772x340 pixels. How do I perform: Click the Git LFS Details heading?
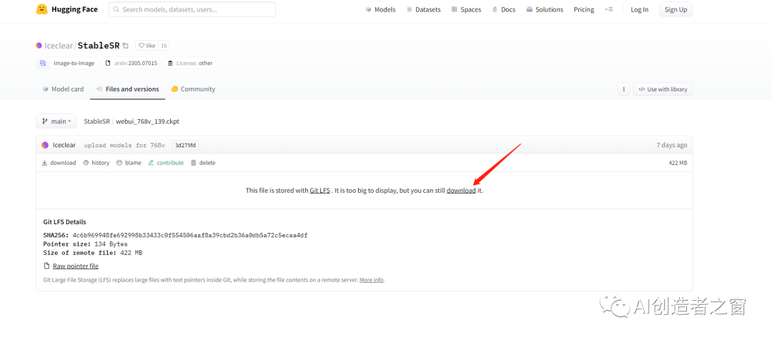pyautogui.click(x=65, y=222)
